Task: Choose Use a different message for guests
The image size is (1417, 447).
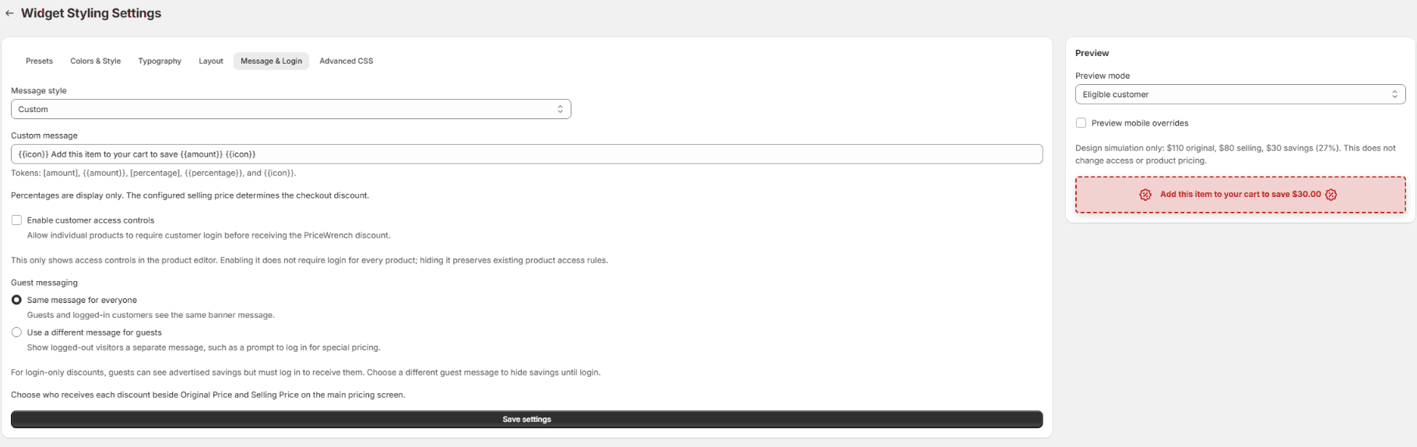Action: pos(16,333)
